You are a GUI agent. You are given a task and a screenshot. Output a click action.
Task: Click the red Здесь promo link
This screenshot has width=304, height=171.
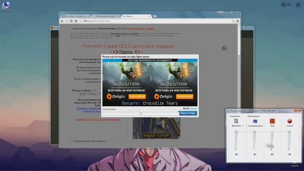click(x=125, y=52)
